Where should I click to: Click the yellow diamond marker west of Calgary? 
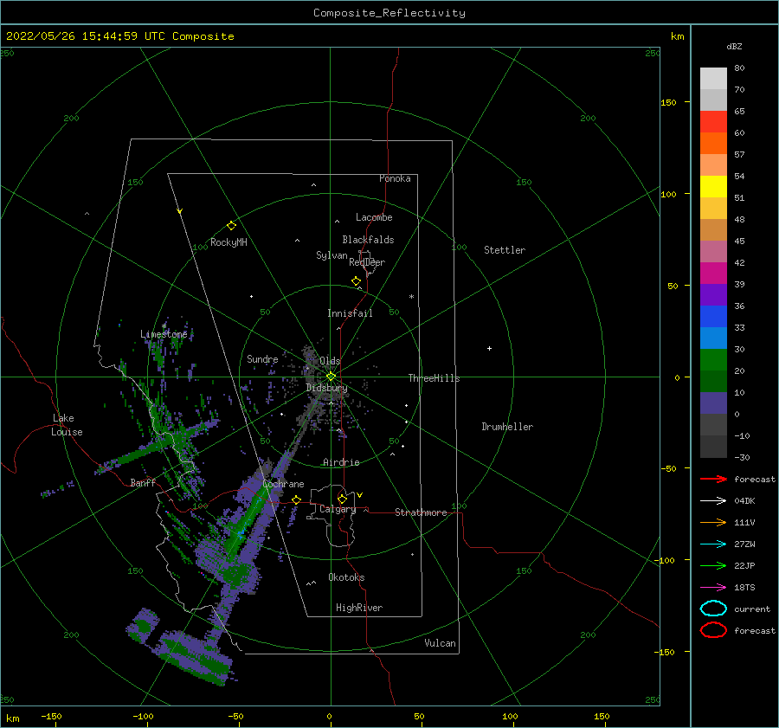point(297,499)
